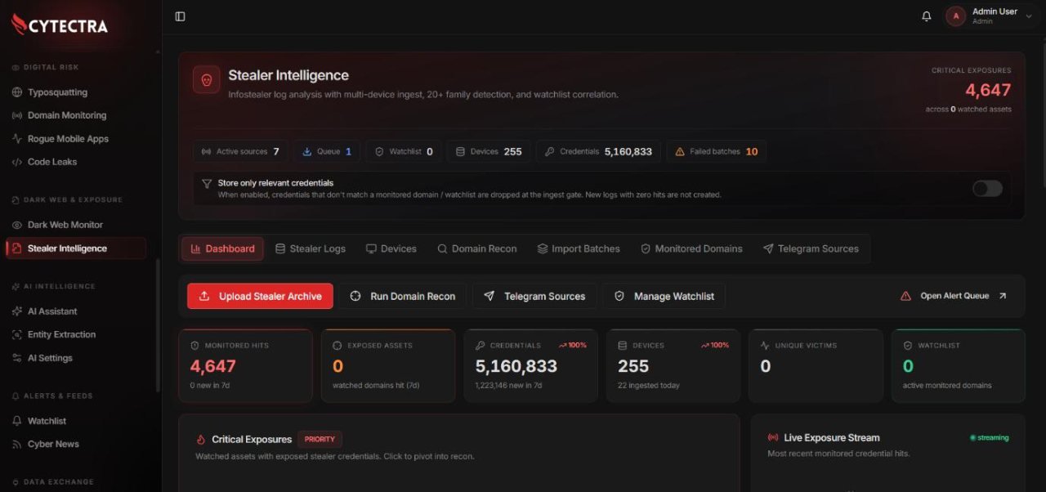Click the AI Assistant sparkle icon
Screen dimensions: 1046x492
[x=17, y=311]
